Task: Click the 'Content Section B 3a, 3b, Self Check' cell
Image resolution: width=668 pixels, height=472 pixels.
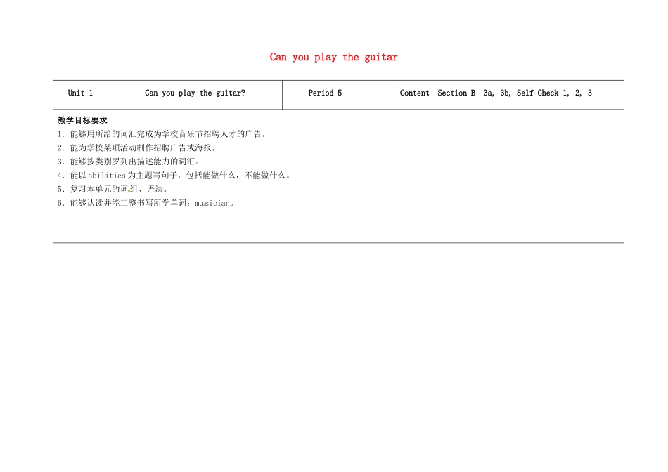Action: click(496, 95)
